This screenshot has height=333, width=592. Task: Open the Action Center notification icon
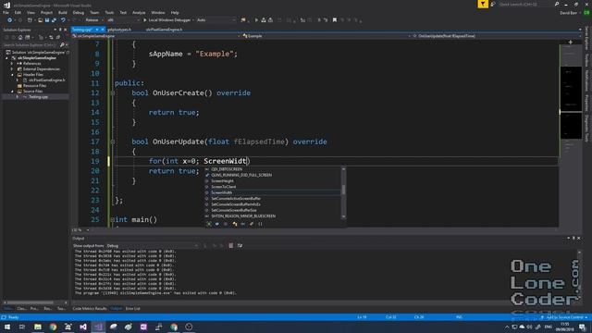582,327
